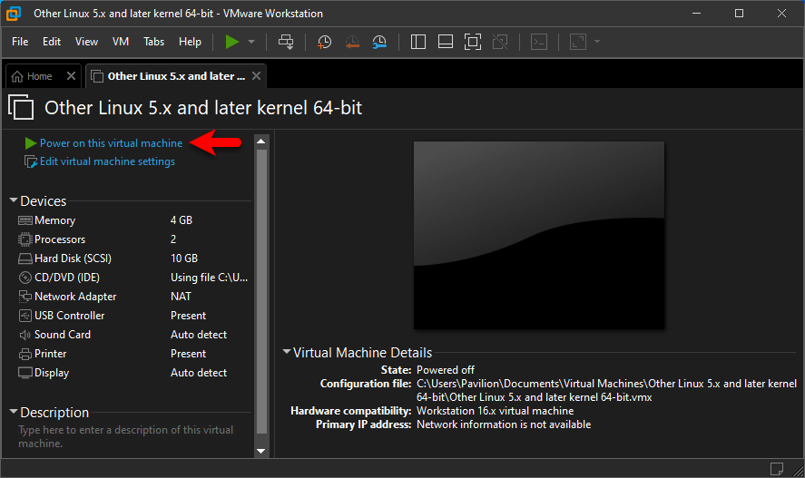Open the Edit menu
Image resolution: width=805 pixels, height=478 pixels.
click(x=52, y=42)
